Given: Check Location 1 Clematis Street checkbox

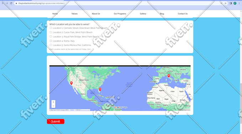Looking at the screenshot, I should click(51, 28).
